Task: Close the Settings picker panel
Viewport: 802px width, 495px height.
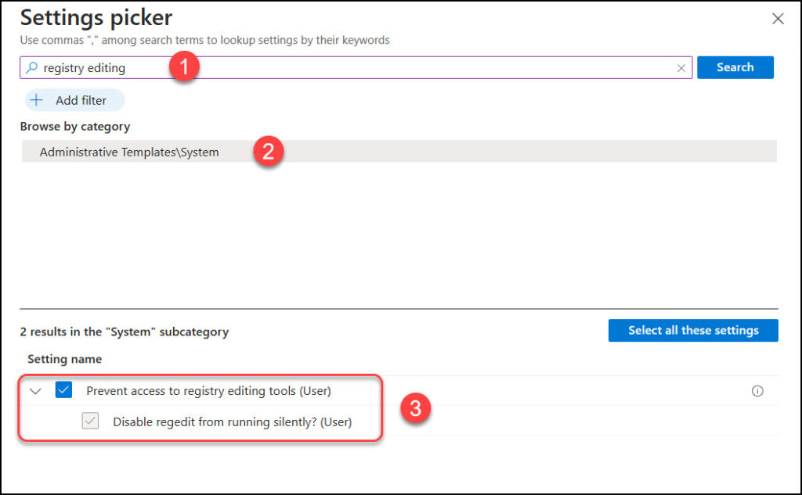Action: pos(778,19)
